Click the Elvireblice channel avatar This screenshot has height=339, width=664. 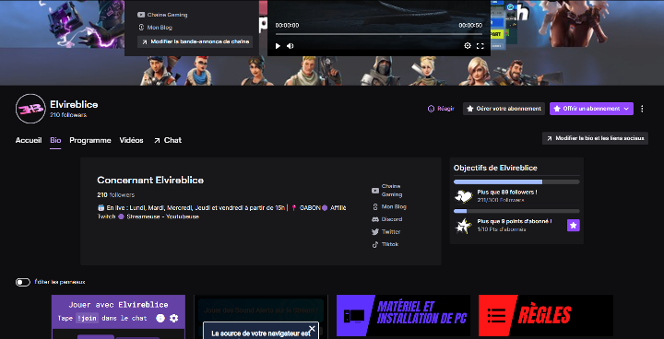[x=30, y=109]
